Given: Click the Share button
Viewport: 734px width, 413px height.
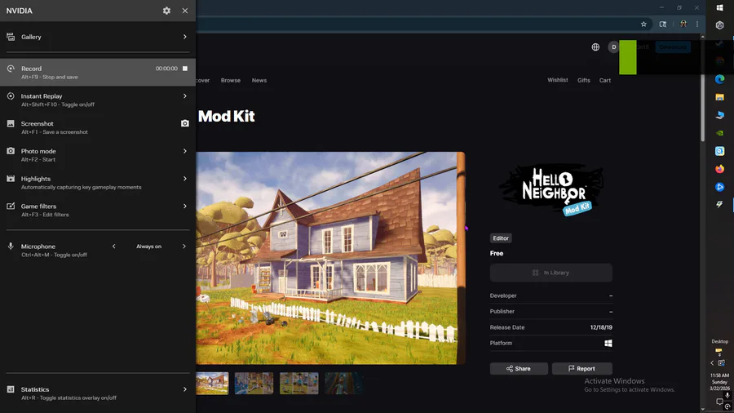Looking at the screenshot, I should point(519,368).
